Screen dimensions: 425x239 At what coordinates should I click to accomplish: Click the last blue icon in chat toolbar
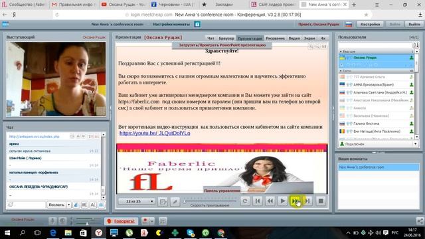(102, 205)
